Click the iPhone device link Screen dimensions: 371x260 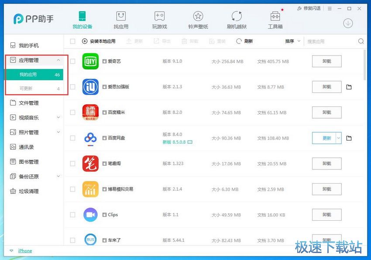[x=25, y=251]
